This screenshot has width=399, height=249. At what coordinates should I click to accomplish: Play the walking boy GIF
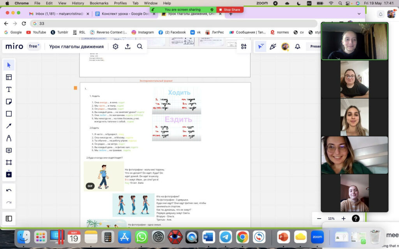click(90, 186)
